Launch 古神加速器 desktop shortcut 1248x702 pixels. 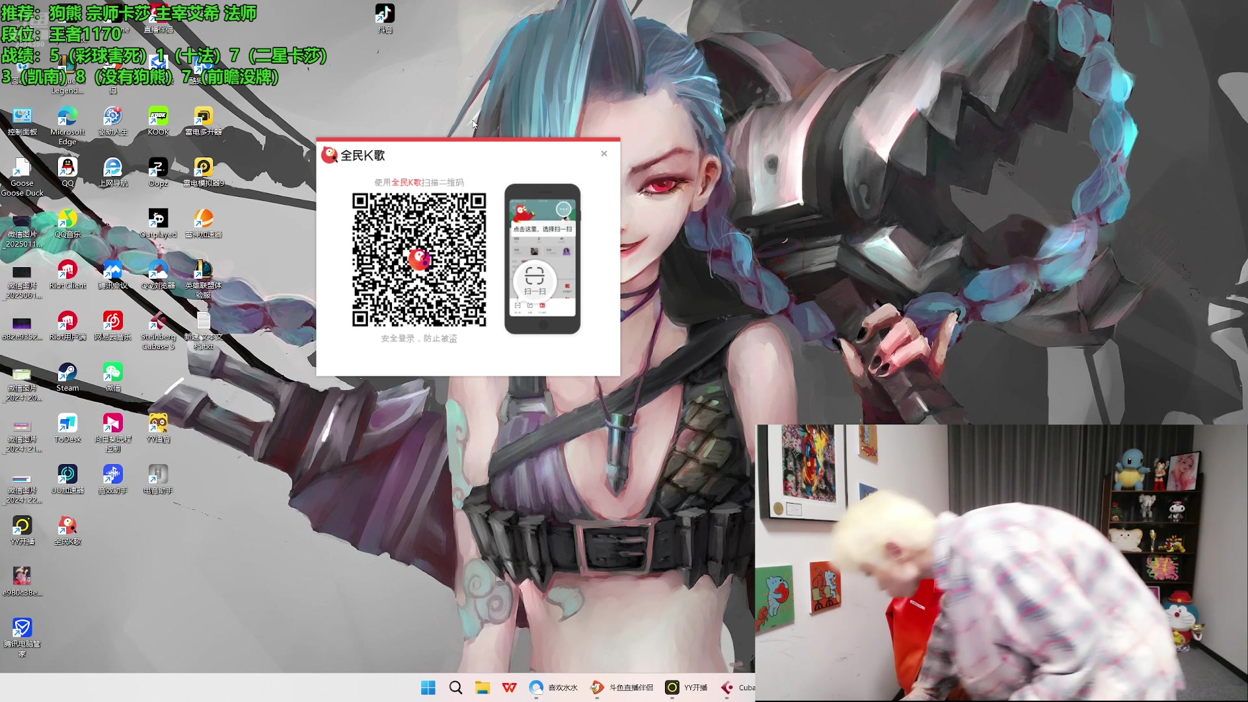(x=203, y=224)
